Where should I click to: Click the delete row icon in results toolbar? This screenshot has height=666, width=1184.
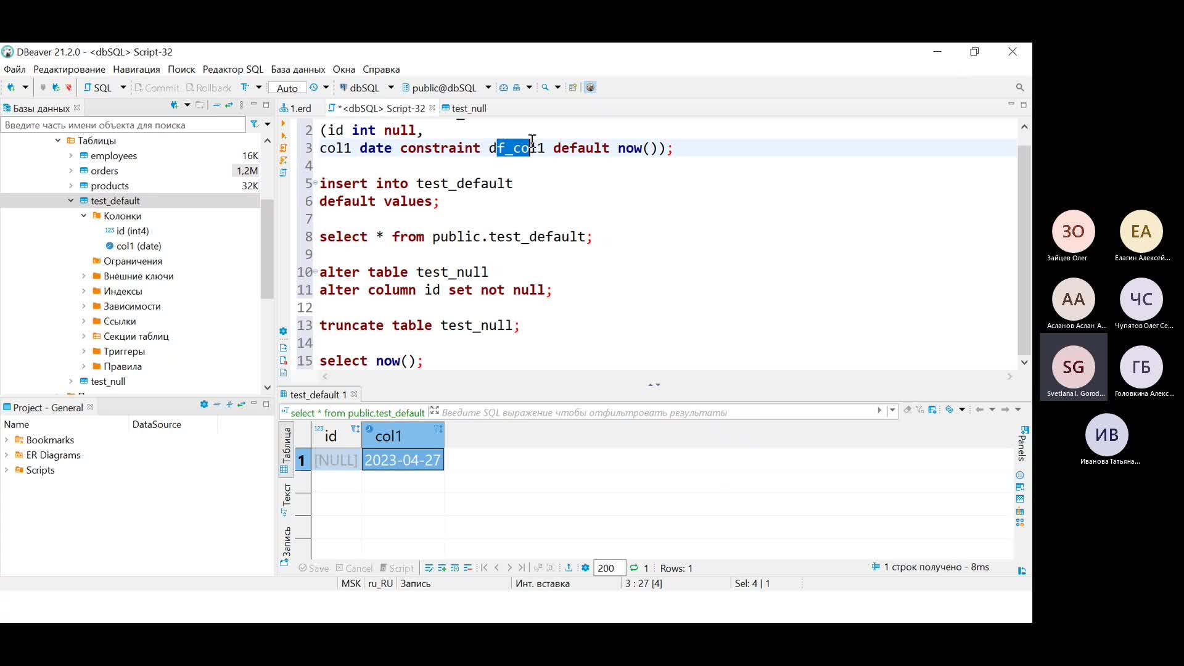click(x=468, y=568)
